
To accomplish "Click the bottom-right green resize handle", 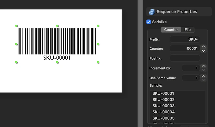I will tap(98, 63).
